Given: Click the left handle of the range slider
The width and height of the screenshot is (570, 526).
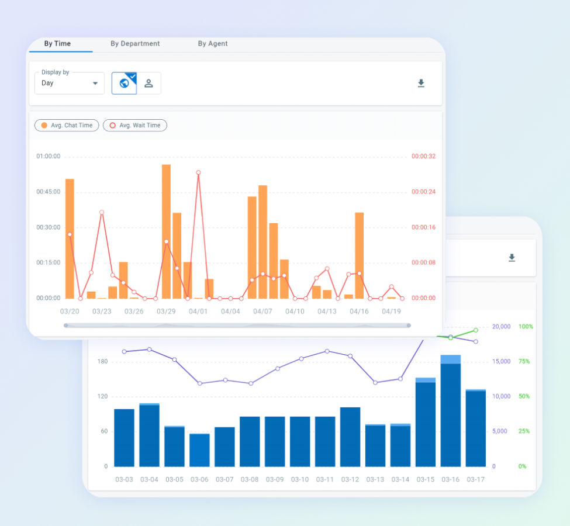Looking at the screenshot, I should [66, 326].
